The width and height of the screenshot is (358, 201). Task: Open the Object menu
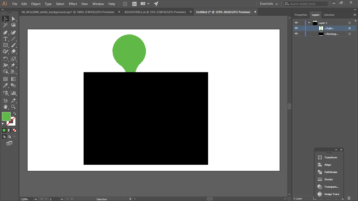36,4
